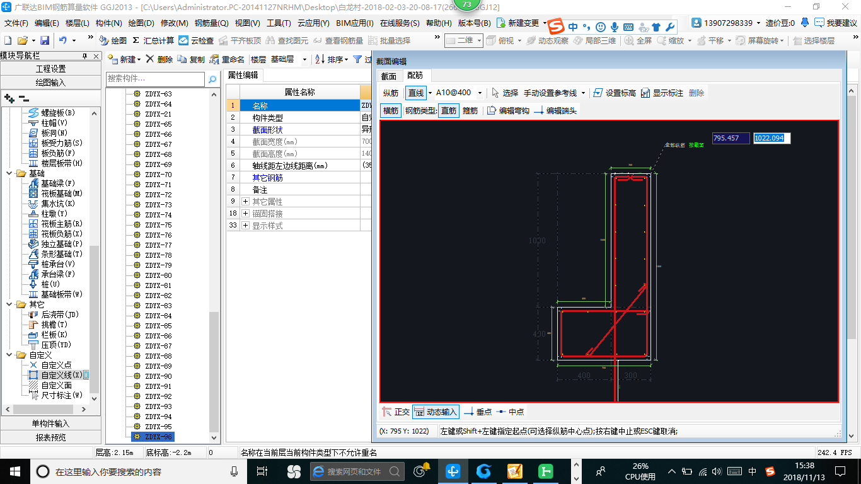Open 手动设置参考线 dropdown
This screenshot has height=484, width=861.
583,93
